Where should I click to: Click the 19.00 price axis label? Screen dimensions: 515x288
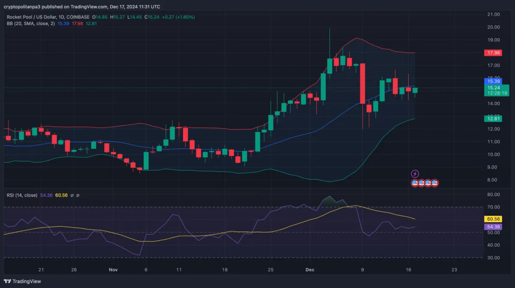click(494, 40)
